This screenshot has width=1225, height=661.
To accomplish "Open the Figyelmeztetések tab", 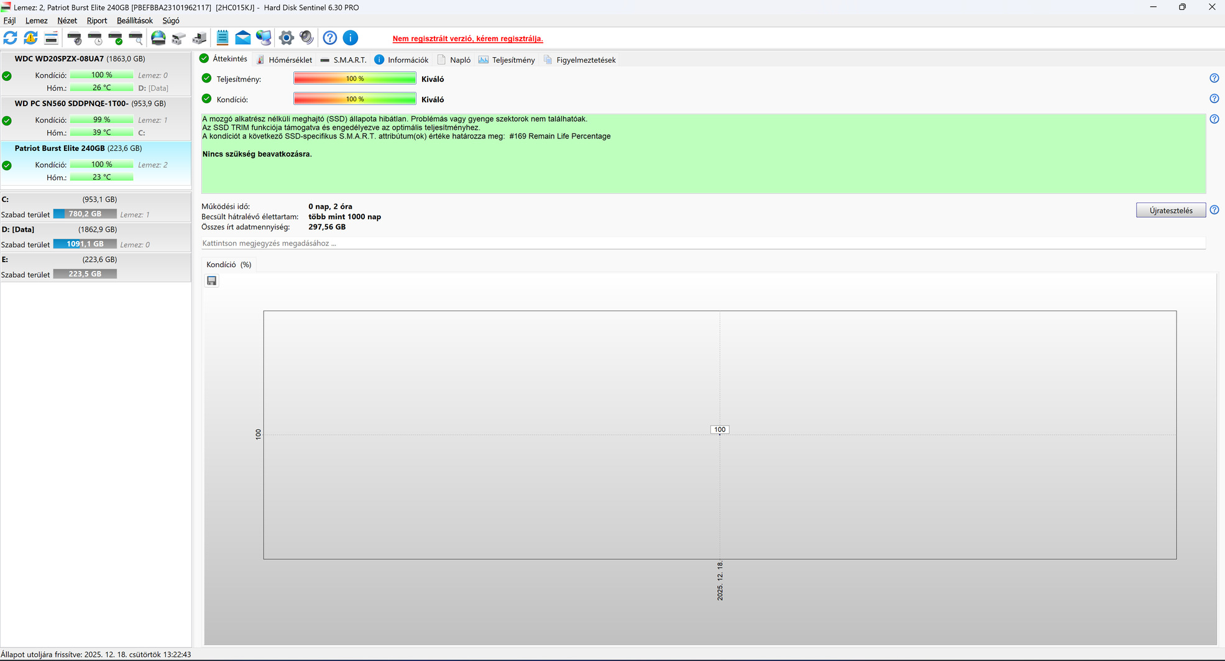I will click(x=580, y=60).
